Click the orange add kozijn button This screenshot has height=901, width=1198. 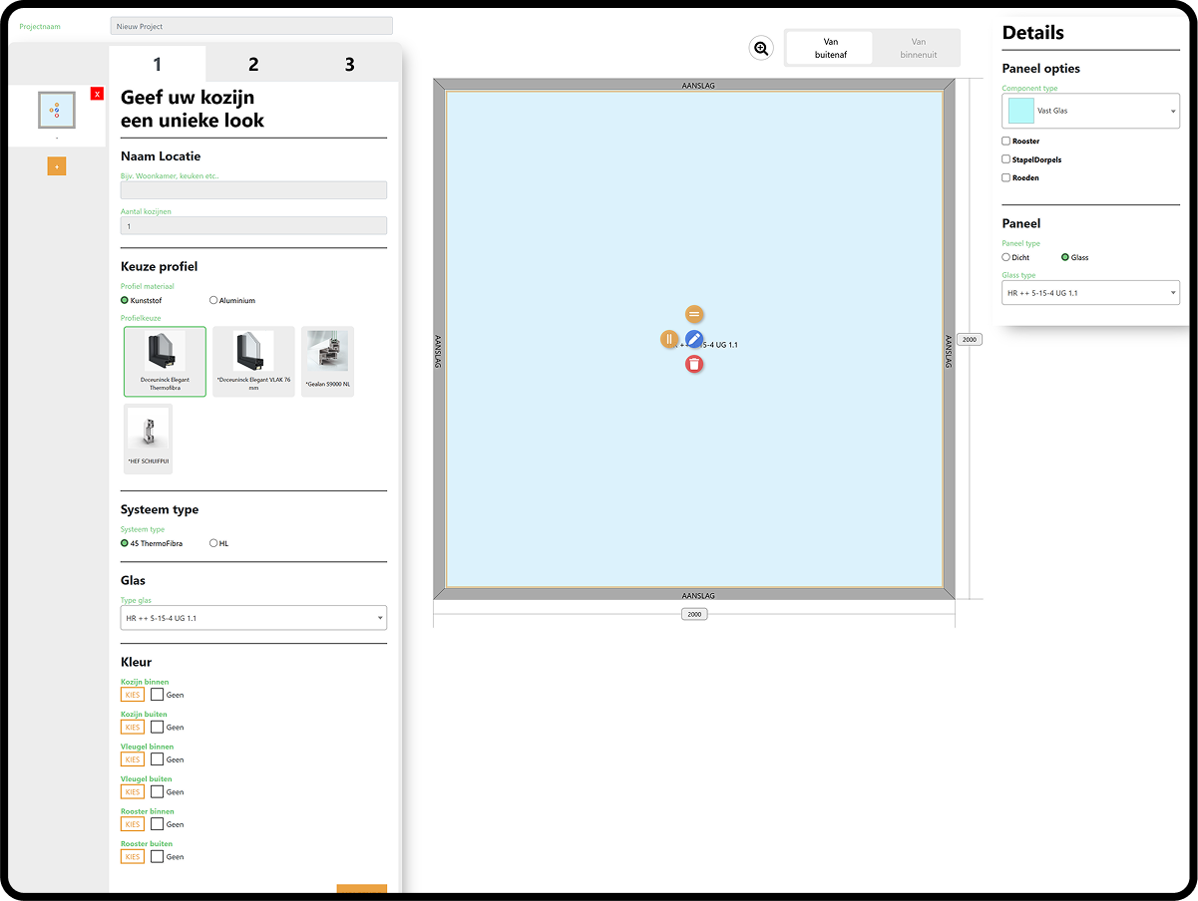57,166
